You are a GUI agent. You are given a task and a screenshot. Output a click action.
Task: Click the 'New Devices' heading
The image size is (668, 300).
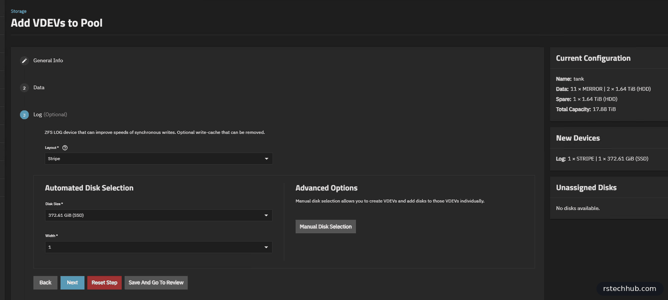click(x=578, y=138)
